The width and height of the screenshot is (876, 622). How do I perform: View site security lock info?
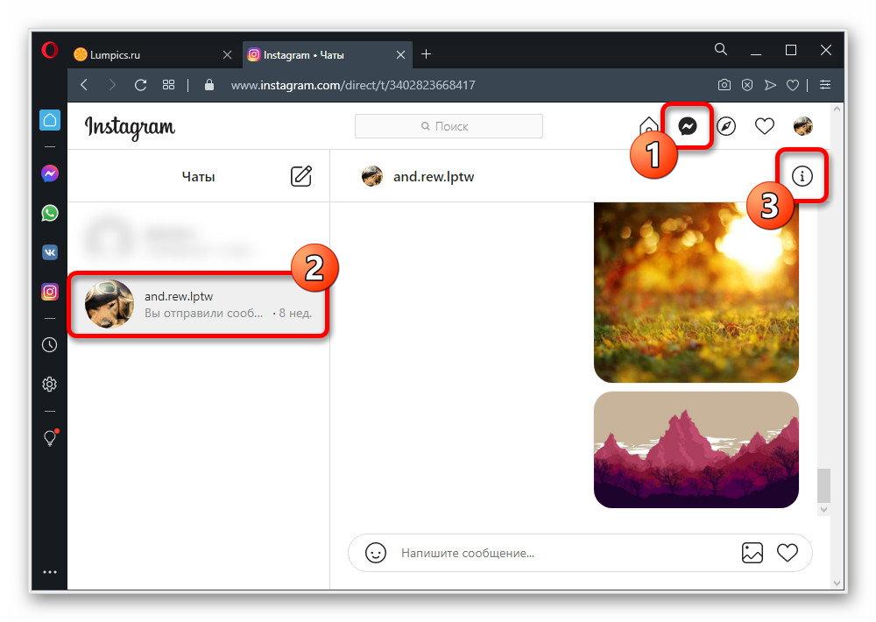click(x=209, y=85)
